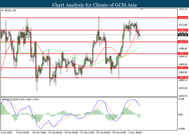Screen dimensions: 189x135
Task: Click the chart title 'Chart Analysis for Clients of GCM Asia'
Action: pyautogui.click(x=94, y=4)
